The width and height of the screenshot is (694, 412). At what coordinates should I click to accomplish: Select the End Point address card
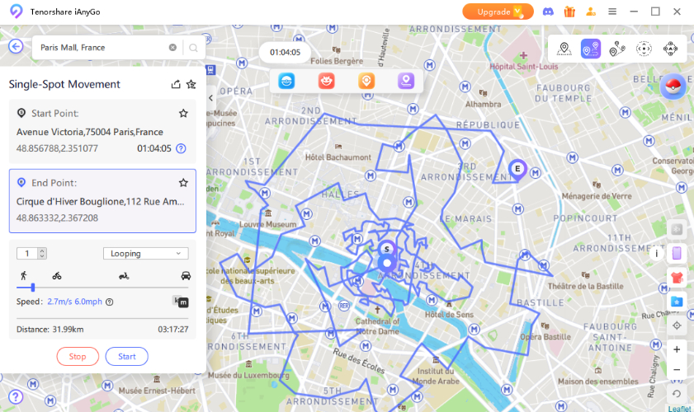click(x=102, y=201)
